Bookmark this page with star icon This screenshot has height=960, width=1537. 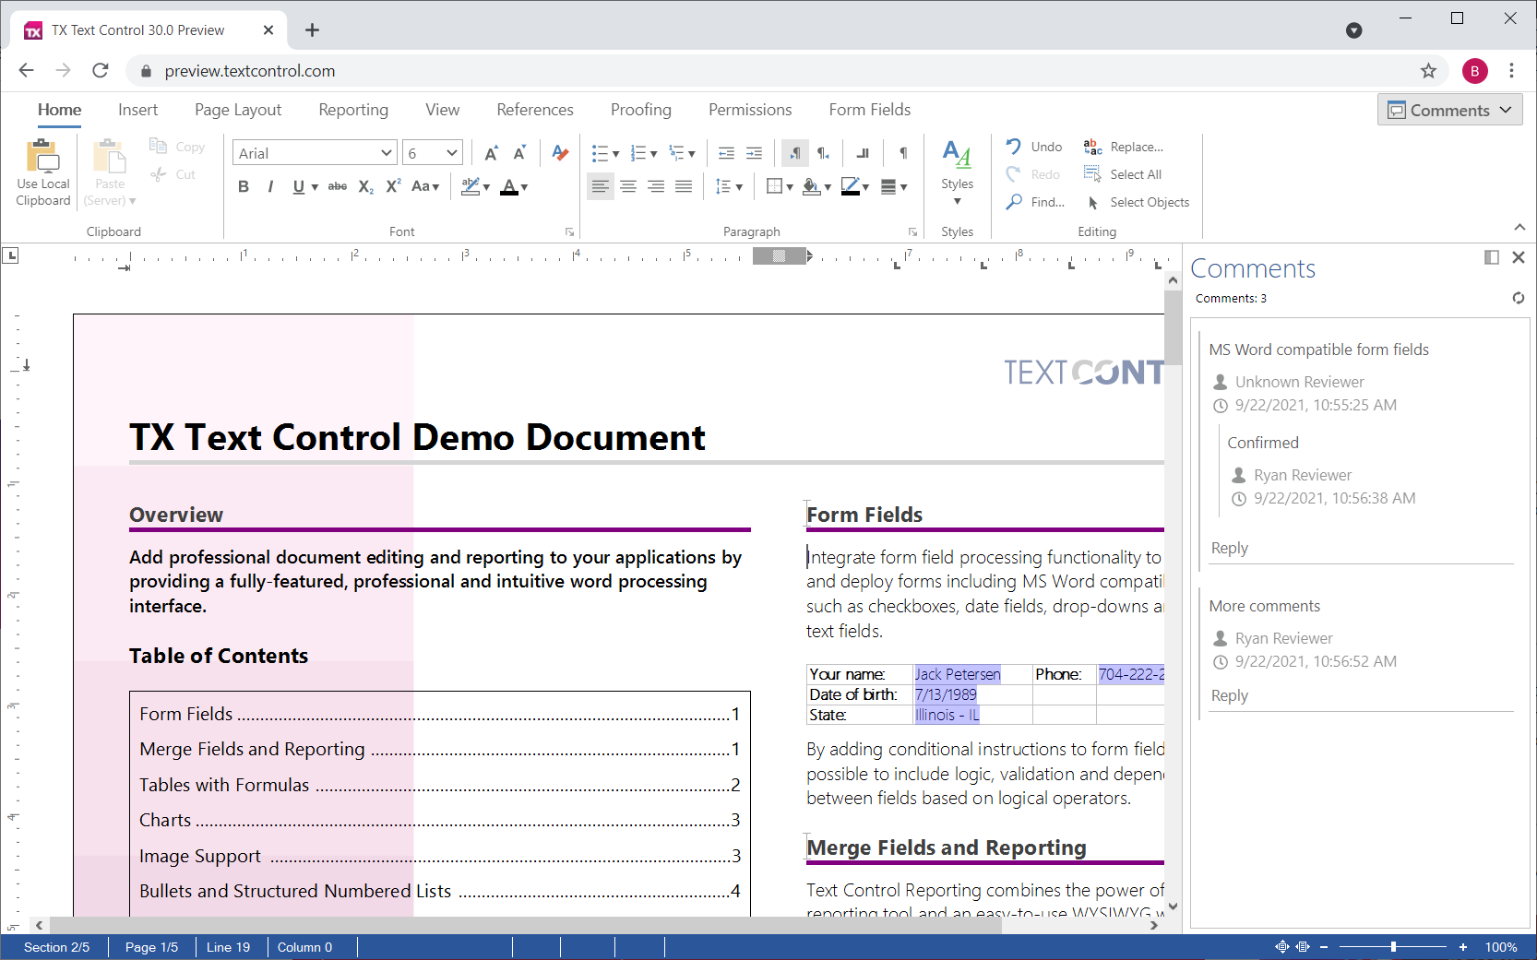point(1428,71)
